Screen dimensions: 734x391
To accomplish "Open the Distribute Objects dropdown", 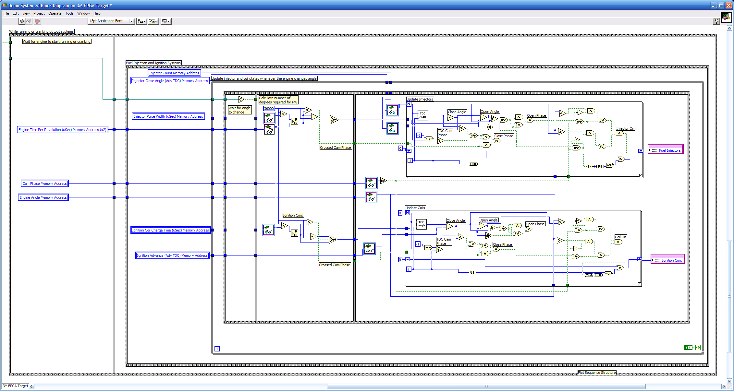I will coord(153,21).
